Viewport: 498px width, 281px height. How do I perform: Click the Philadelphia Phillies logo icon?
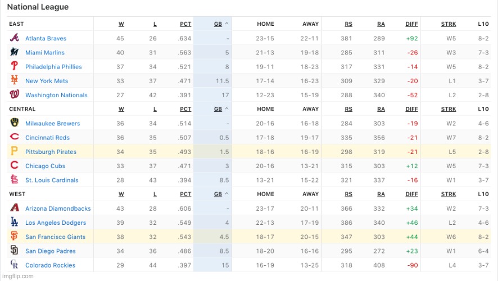[14, 66]
